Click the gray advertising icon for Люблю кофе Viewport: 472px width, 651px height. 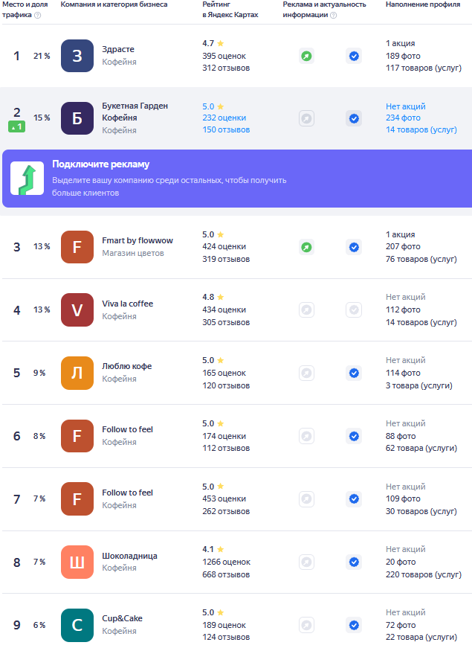click(306, 373)
